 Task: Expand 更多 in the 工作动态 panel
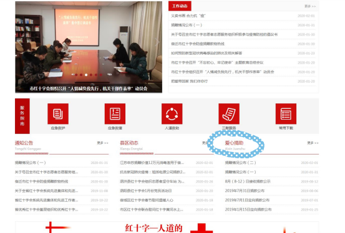click(310, 6)
